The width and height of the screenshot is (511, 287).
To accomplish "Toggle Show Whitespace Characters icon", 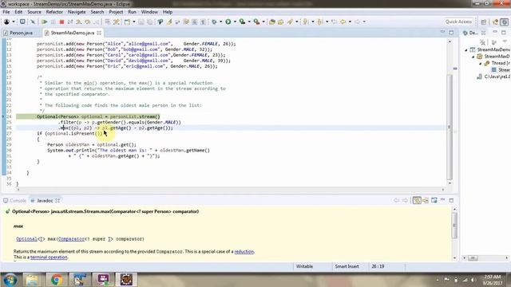I will click(204, 22).
